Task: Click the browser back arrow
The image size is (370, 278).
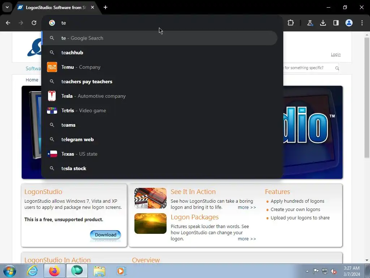Action: point(8,23)
